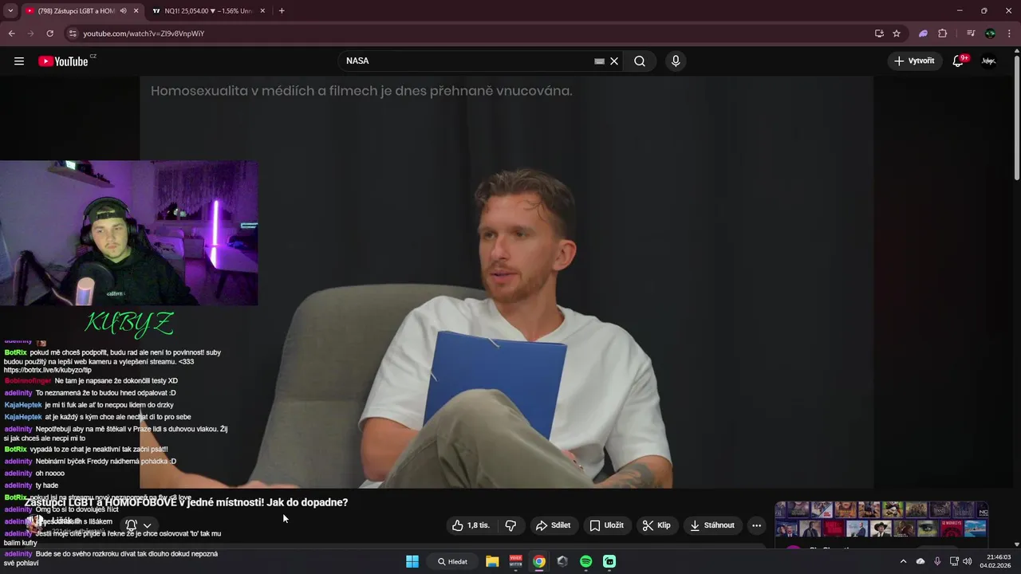This screenshot has width=1021, height=574.
Task: Show hidden system tray icons
Action: tap(903, 561)
